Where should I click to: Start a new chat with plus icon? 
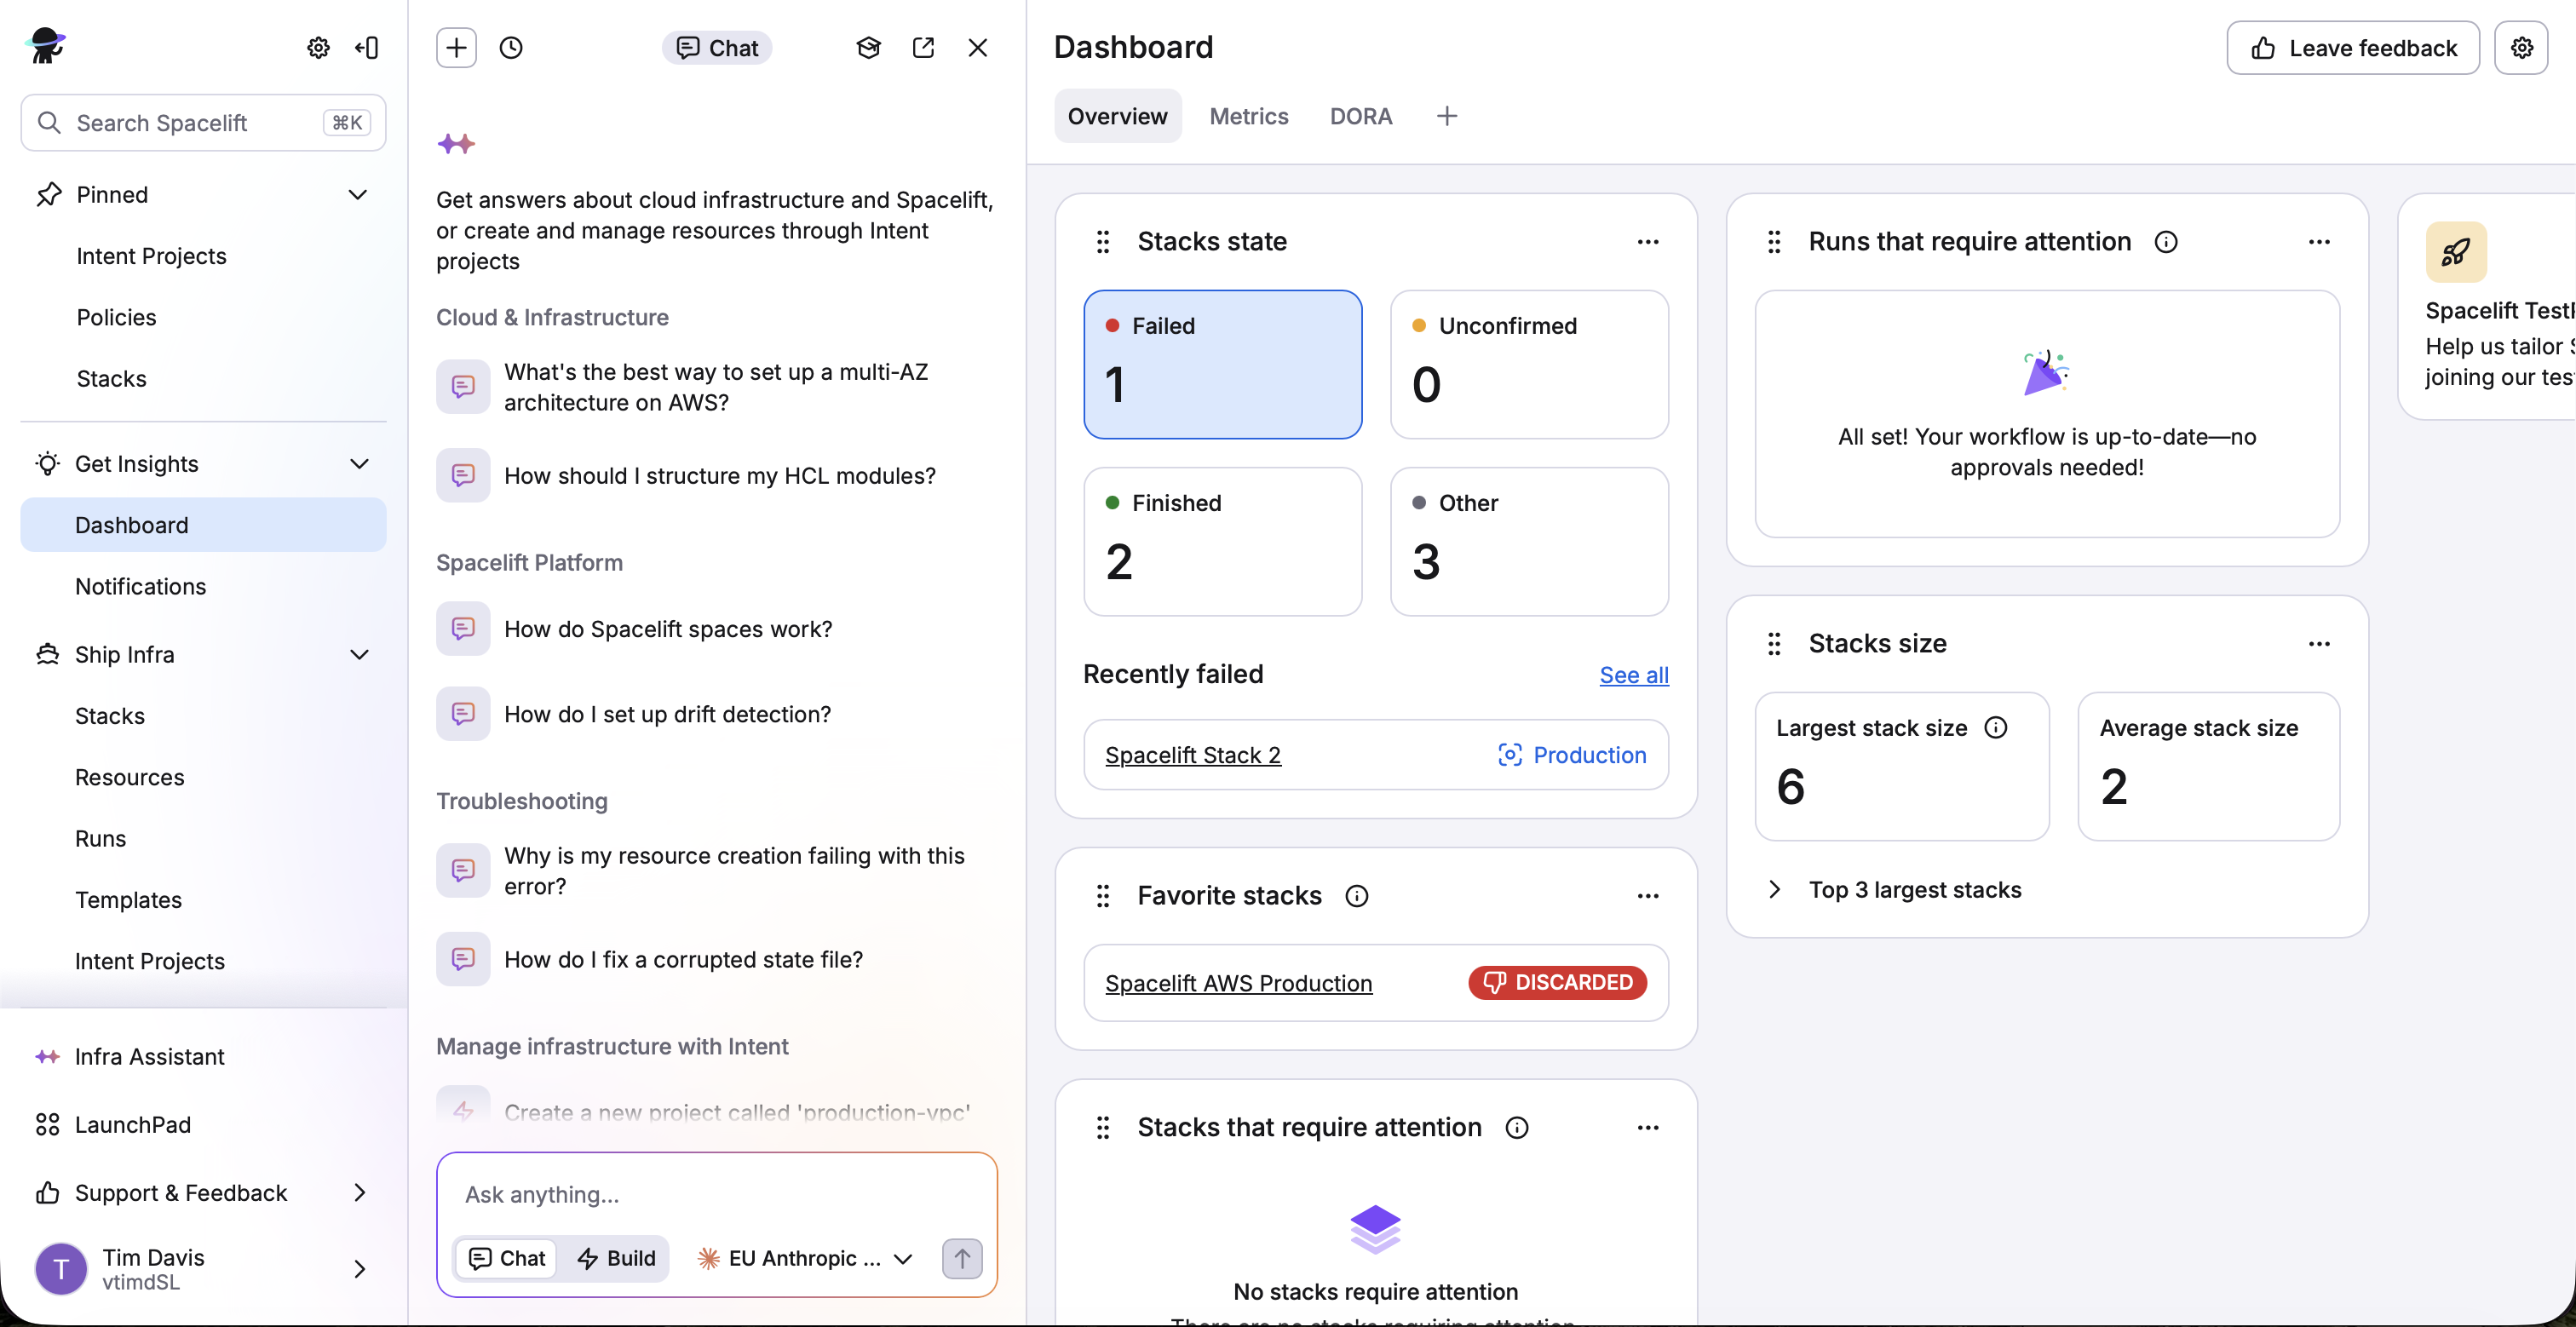click(x=456, y=48)
